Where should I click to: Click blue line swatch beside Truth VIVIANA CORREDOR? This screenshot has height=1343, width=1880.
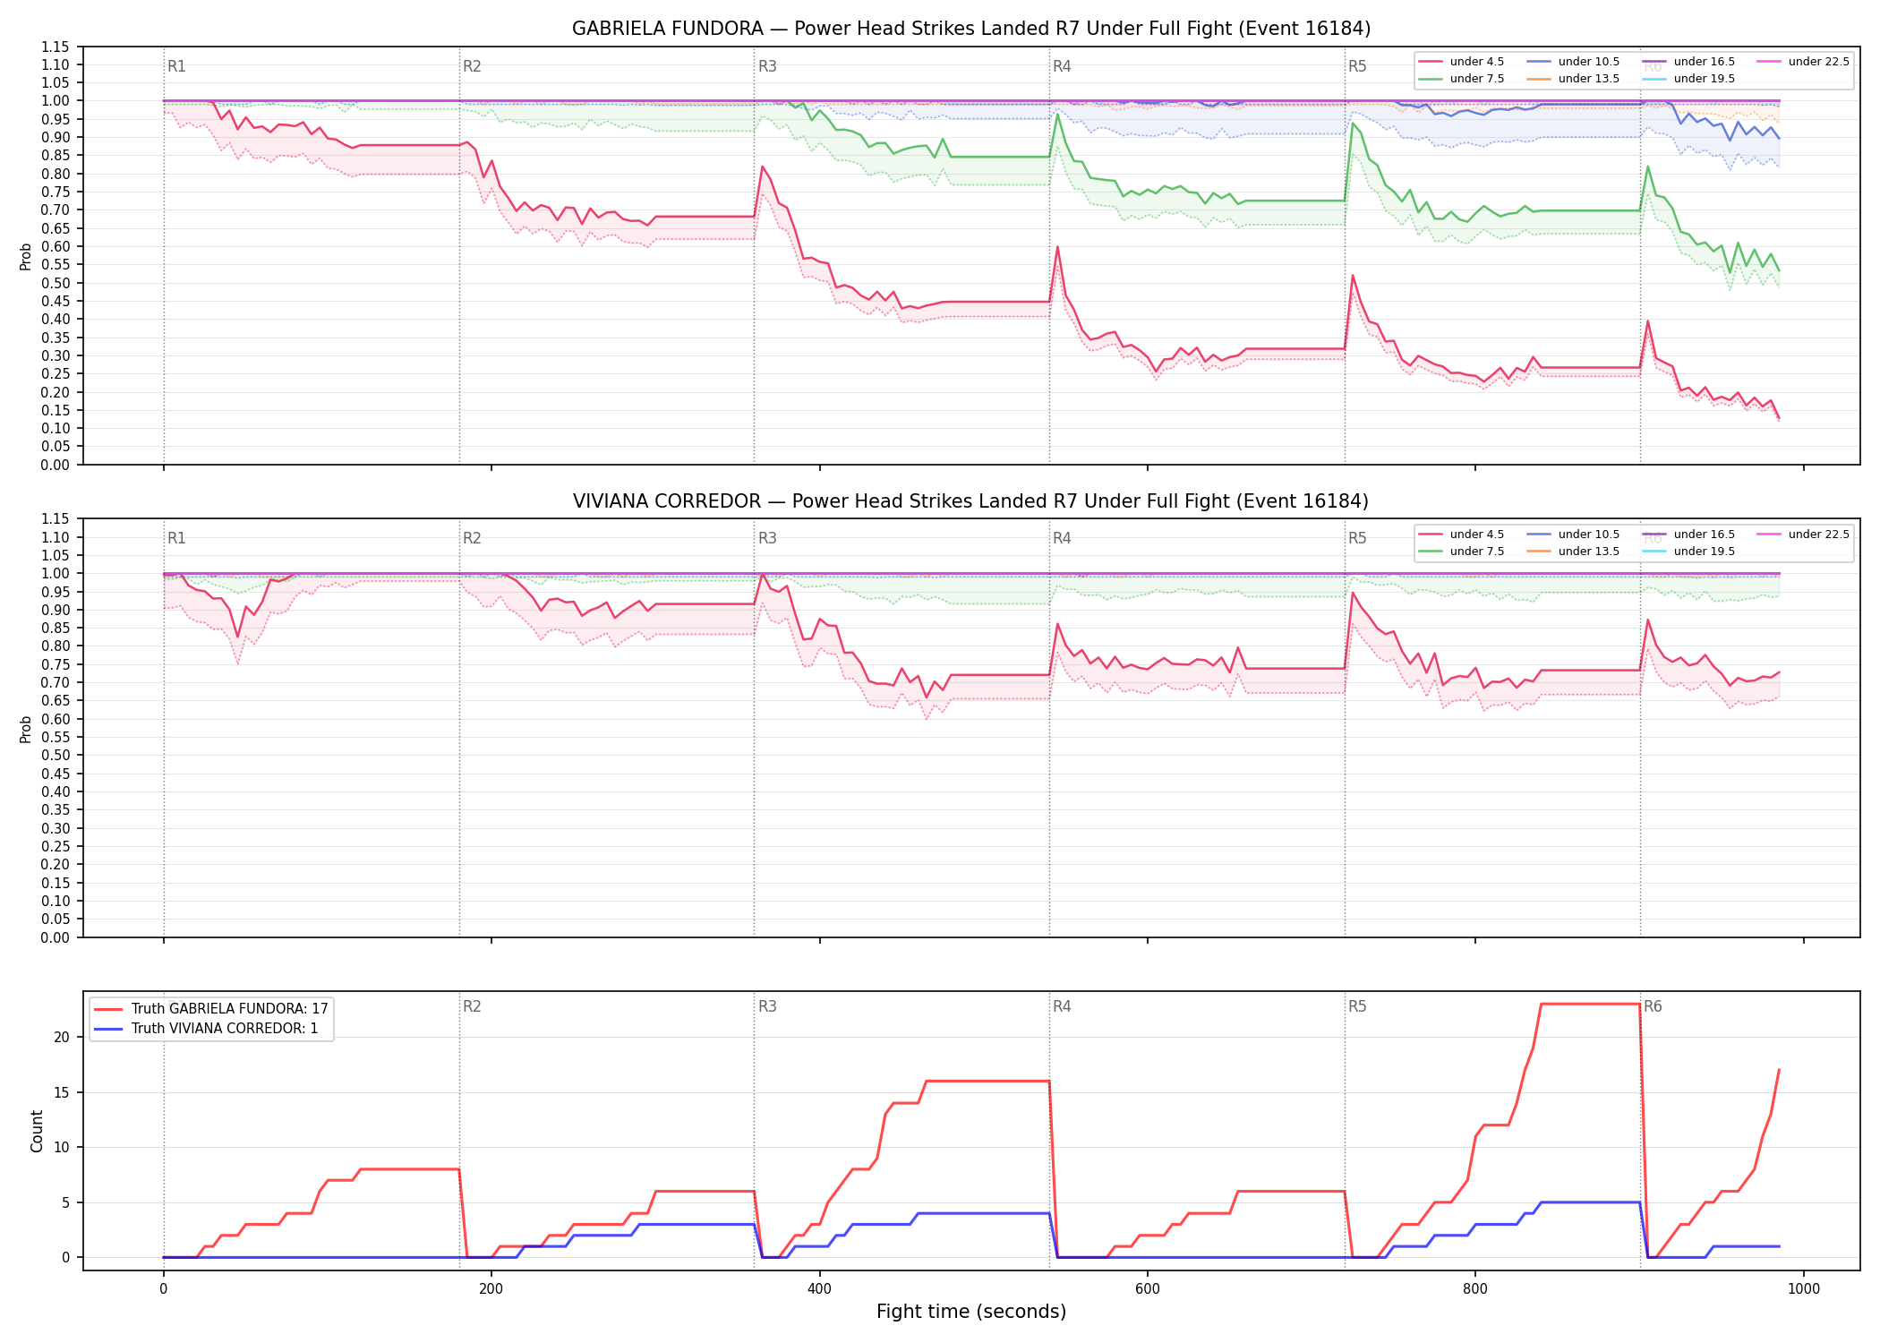(x=108, y=1029)
